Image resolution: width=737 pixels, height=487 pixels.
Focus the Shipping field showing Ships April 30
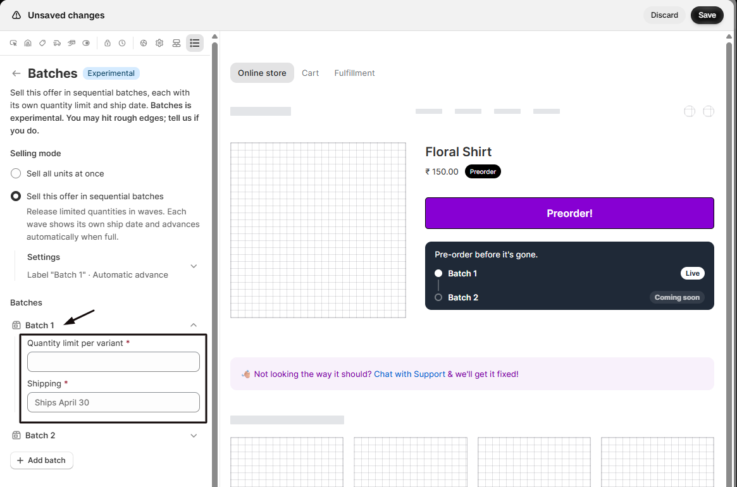point(113,402)
